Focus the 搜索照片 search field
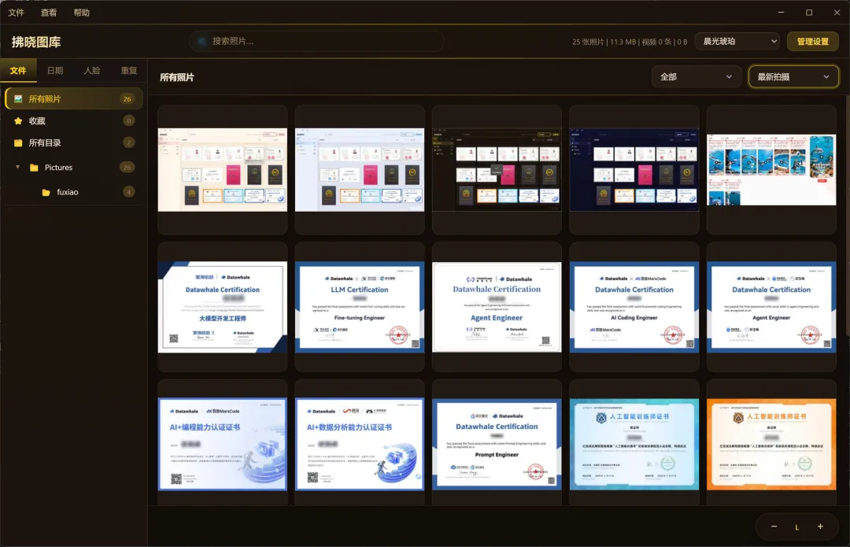Screen dimensions: 850x547 [x=316, y=41]
